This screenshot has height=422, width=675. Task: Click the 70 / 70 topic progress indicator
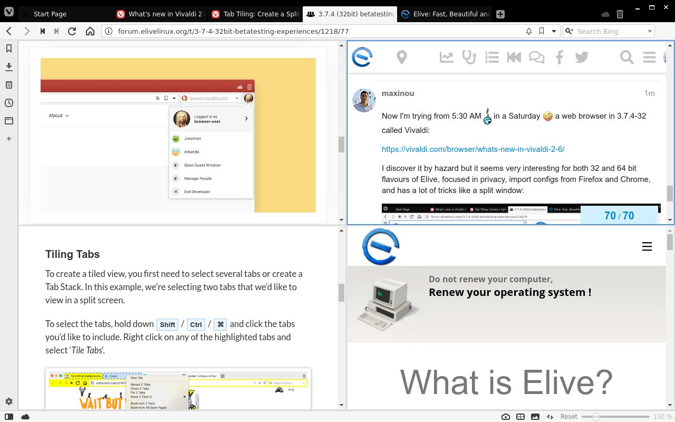click(x=619, y=215)
